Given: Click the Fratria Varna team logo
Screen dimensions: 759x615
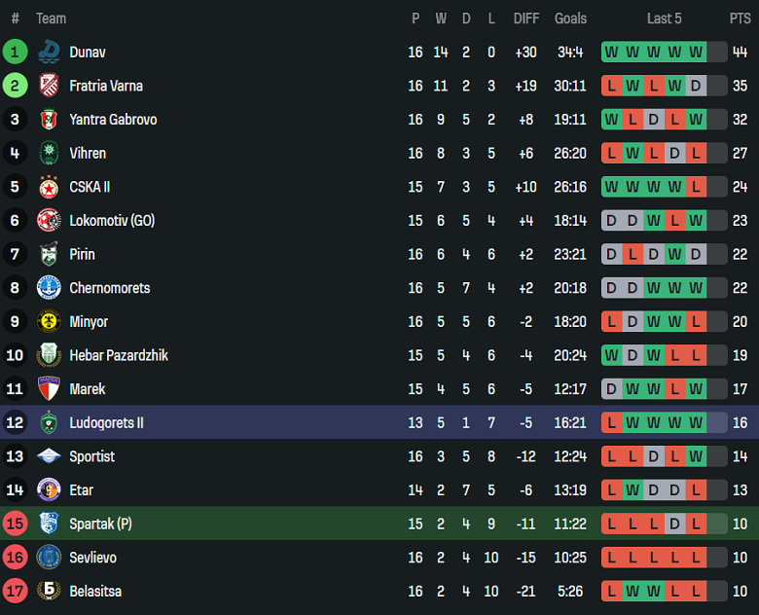Looking at the screenshot, I should tap(49, 86).
